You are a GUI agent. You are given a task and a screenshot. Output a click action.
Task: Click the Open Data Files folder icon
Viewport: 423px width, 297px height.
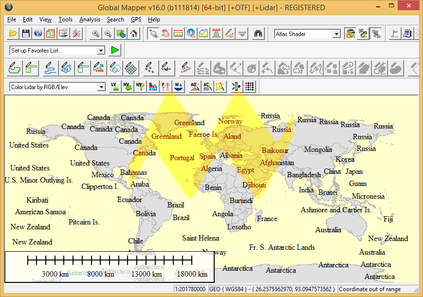click(13, 34)
